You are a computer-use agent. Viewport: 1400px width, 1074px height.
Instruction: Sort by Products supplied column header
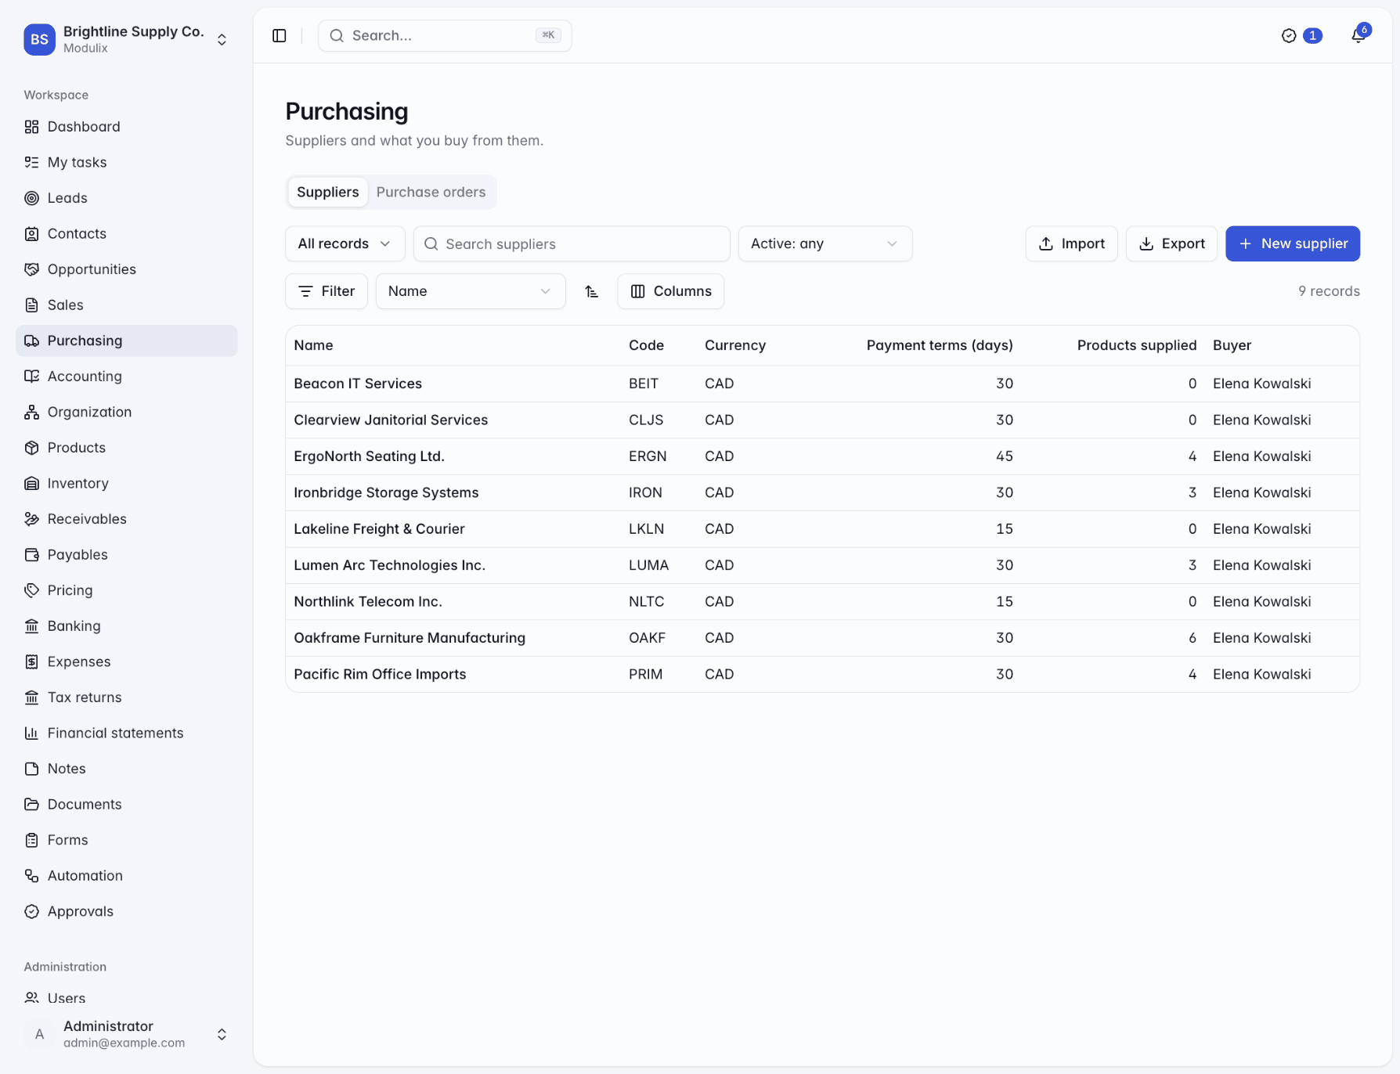point(1136,345)
